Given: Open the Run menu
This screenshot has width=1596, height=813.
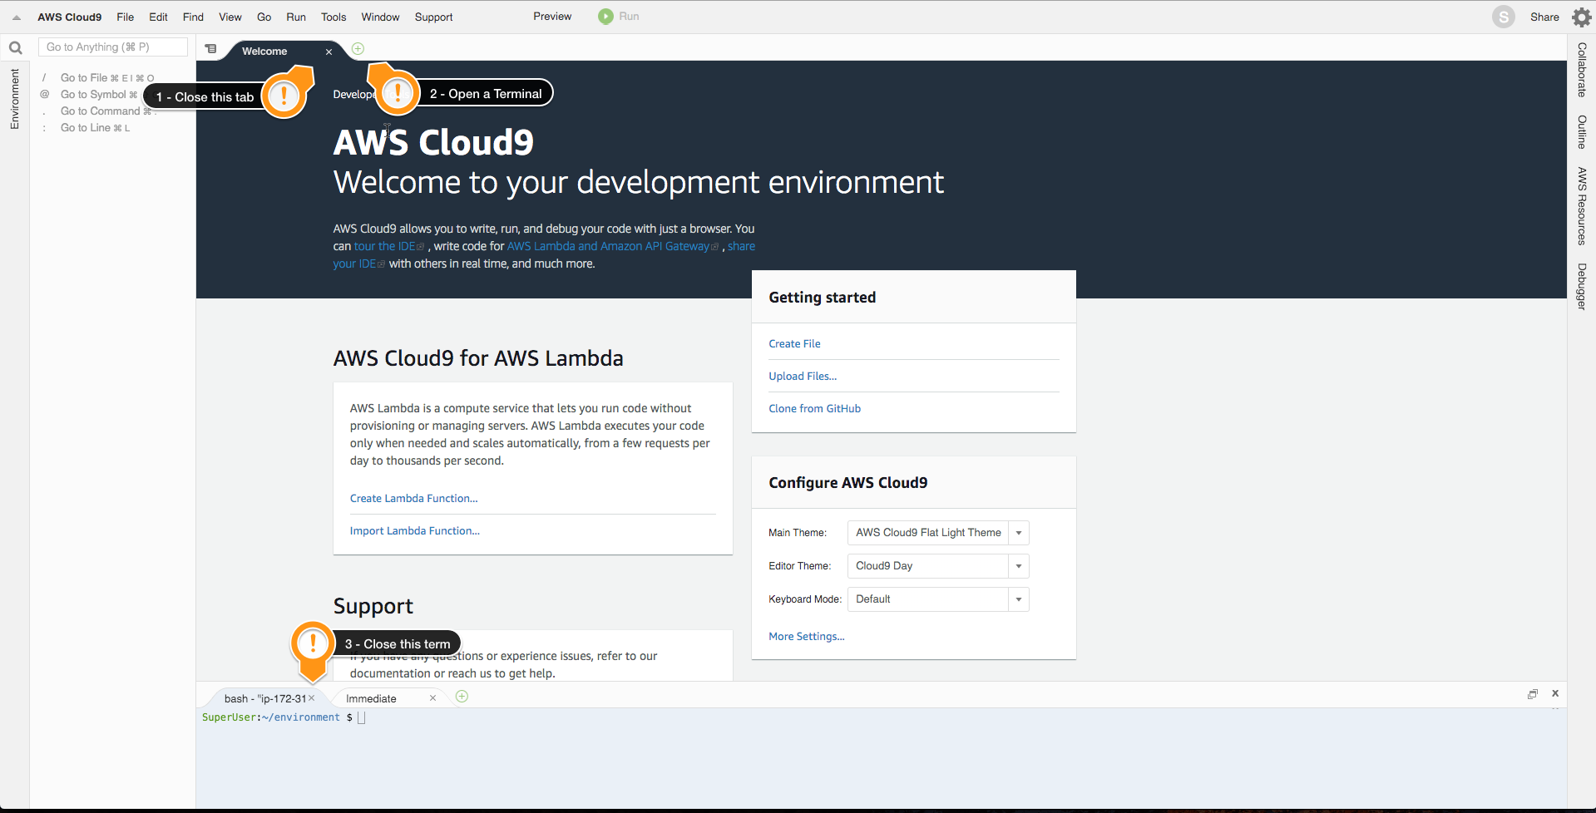Looking at the screenshot, I should [296, 17].
